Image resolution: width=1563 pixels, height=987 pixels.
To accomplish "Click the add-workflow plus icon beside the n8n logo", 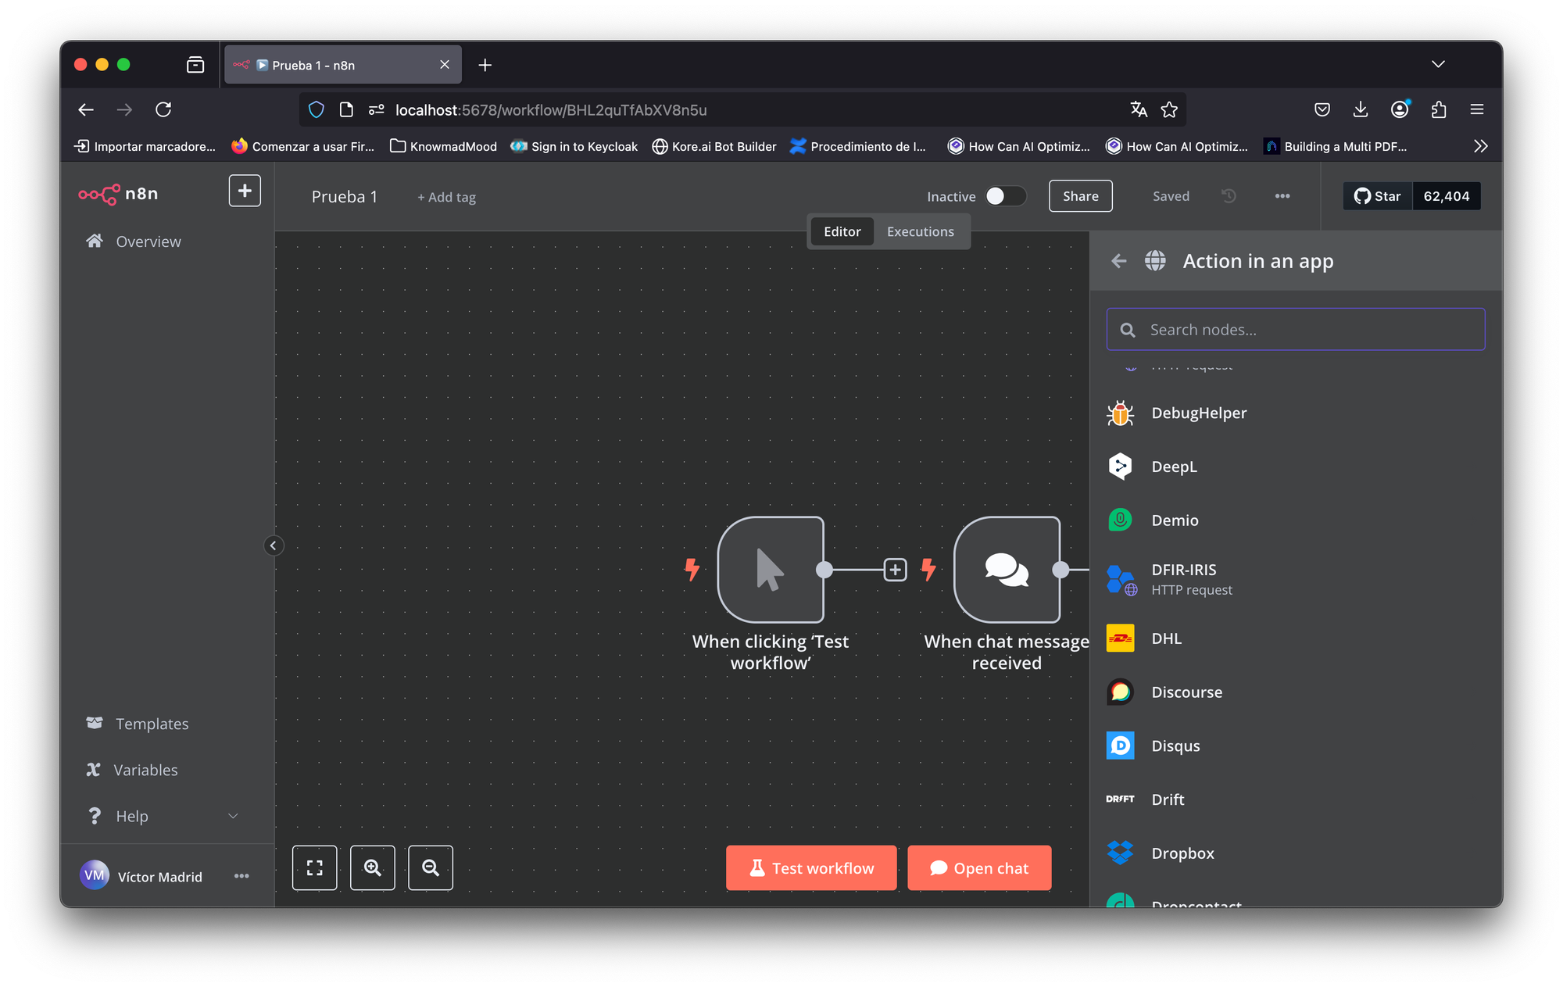I will (245, 191).
